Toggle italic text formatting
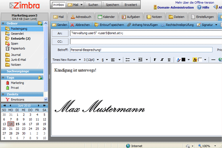The height and width of the screenshot is (148, 222). point(162,60)
